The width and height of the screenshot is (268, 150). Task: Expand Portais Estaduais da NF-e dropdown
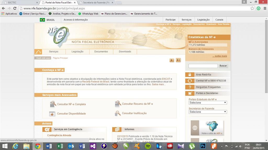coord(208,103)
